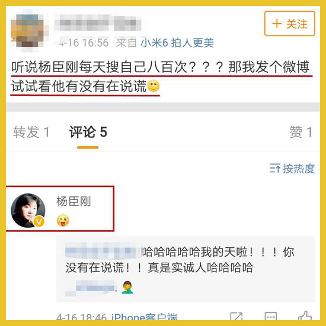
Task: Open the 赞 1 likes tab
Action: click(301, 132)
